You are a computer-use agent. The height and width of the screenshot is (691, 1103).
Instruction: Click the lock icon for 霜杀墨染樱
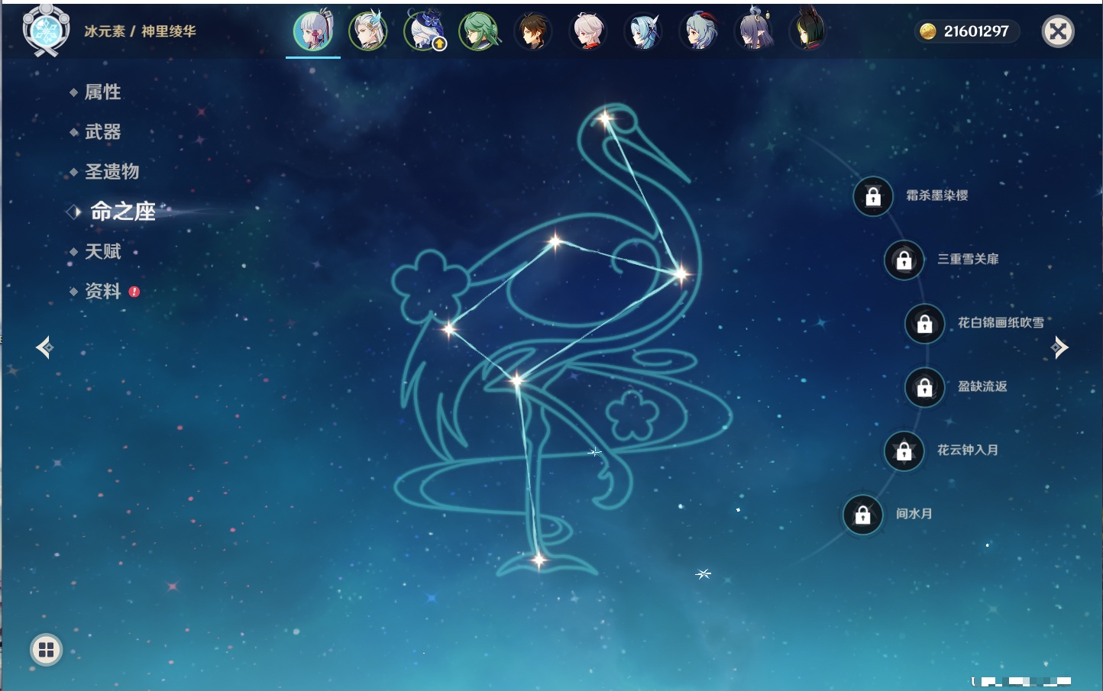point(873,196)
